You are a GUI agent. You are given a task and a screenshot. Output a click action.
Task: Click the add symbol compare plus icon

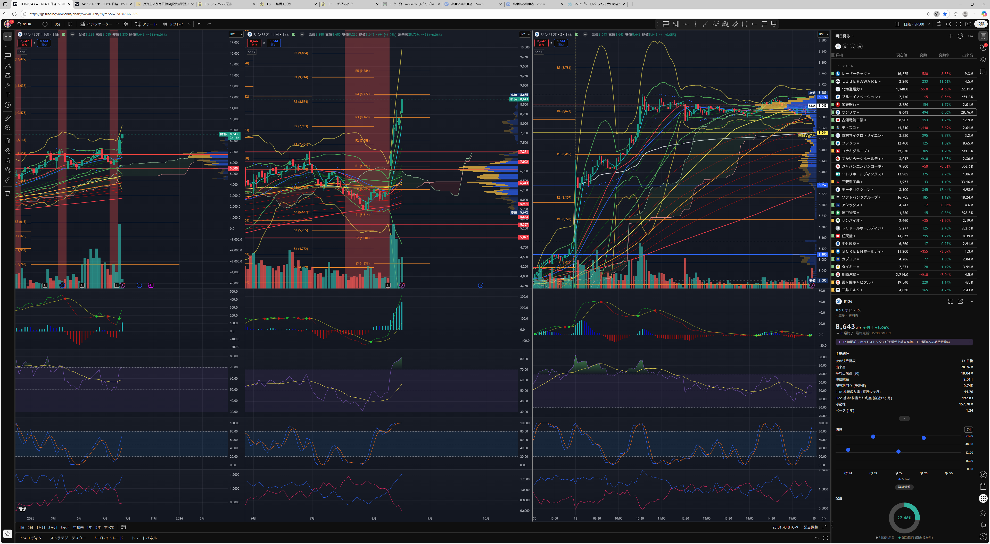[x=45, y=24]
